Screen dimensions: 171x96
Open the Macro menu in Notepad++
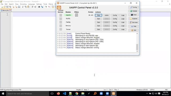coord(51,4)
